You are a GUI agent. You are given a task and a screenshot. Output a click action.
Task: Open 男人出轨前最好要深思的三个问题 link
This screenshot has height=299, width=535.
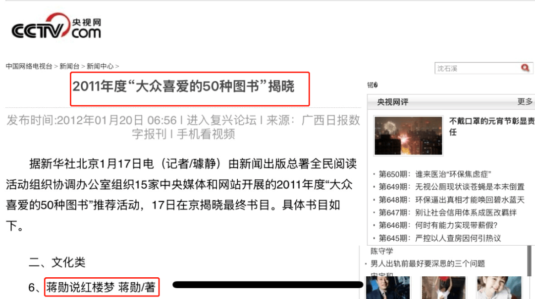click(x=428, y=263)
